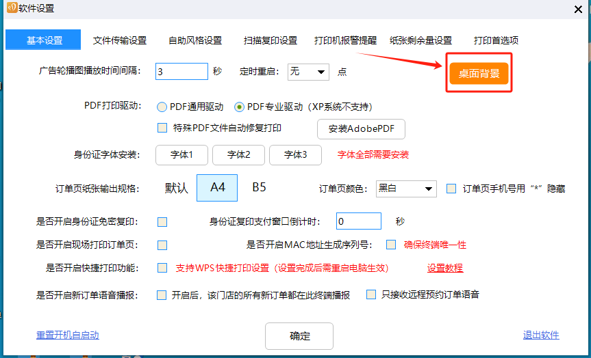Open the 打印机报警提醒 tab

click(x=345, y=40)
